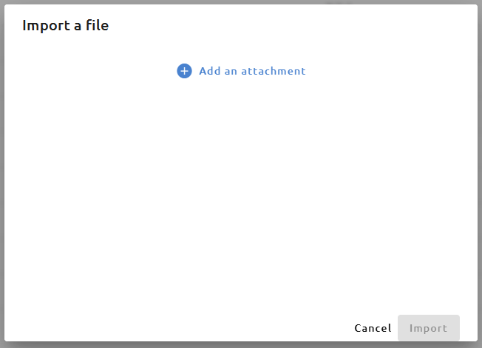Image resolution: width=482 pixels, height=348 pixels.
Task: Add a file using the plus icon
Action: click(184, 71)
